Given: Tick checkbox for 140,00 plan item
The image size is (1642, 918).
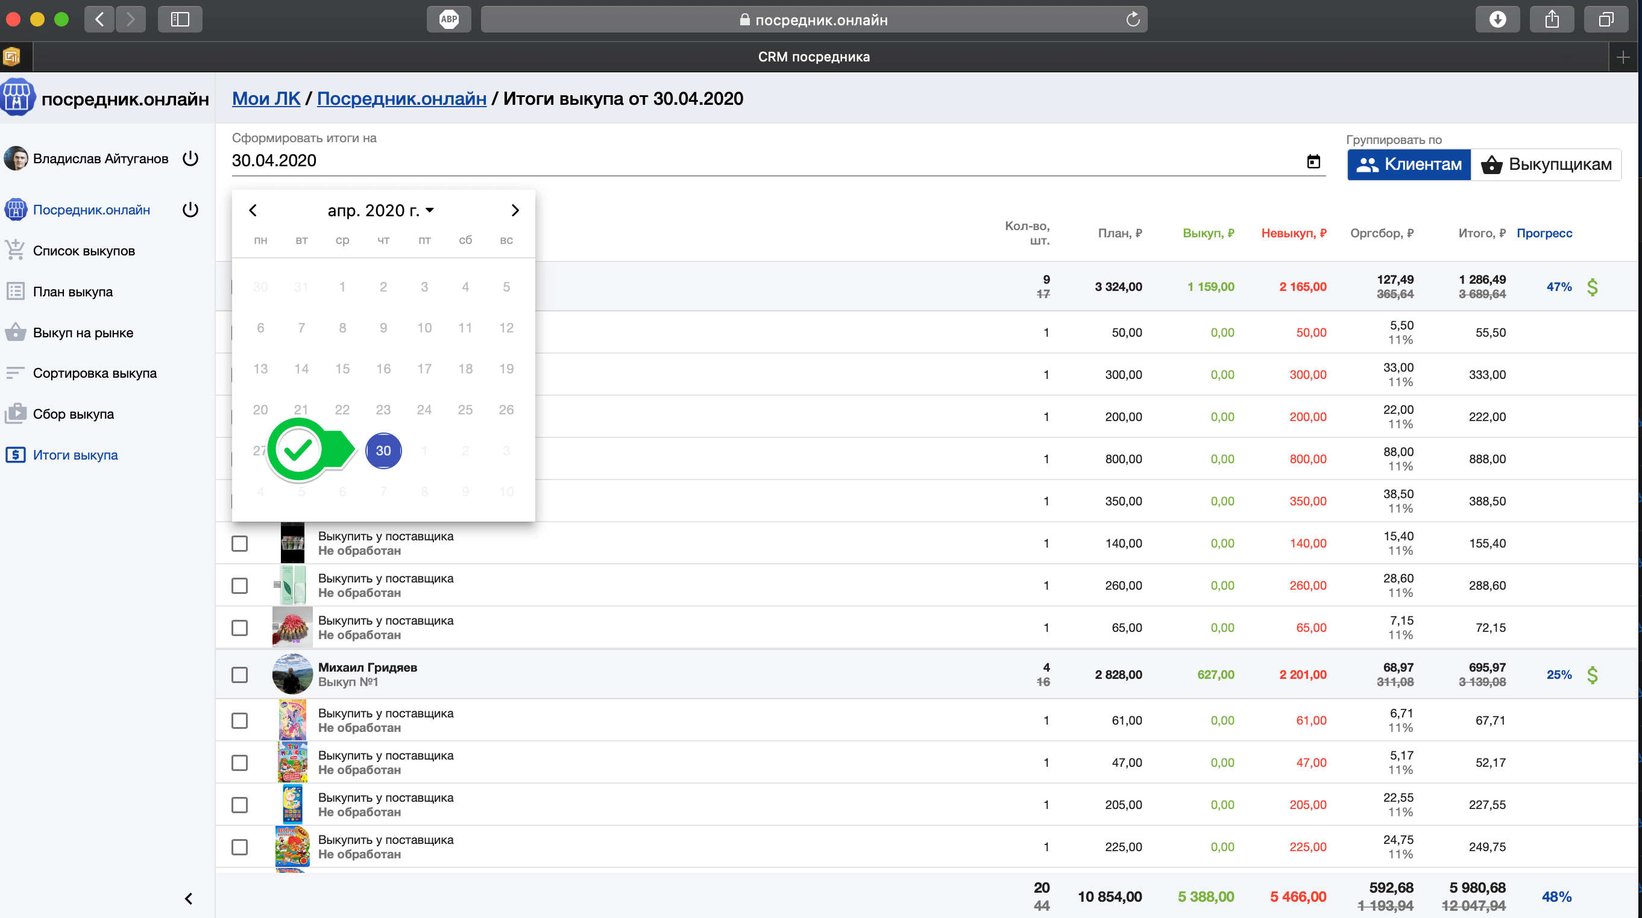Looking at the screenshot, I should click(240, 543).
